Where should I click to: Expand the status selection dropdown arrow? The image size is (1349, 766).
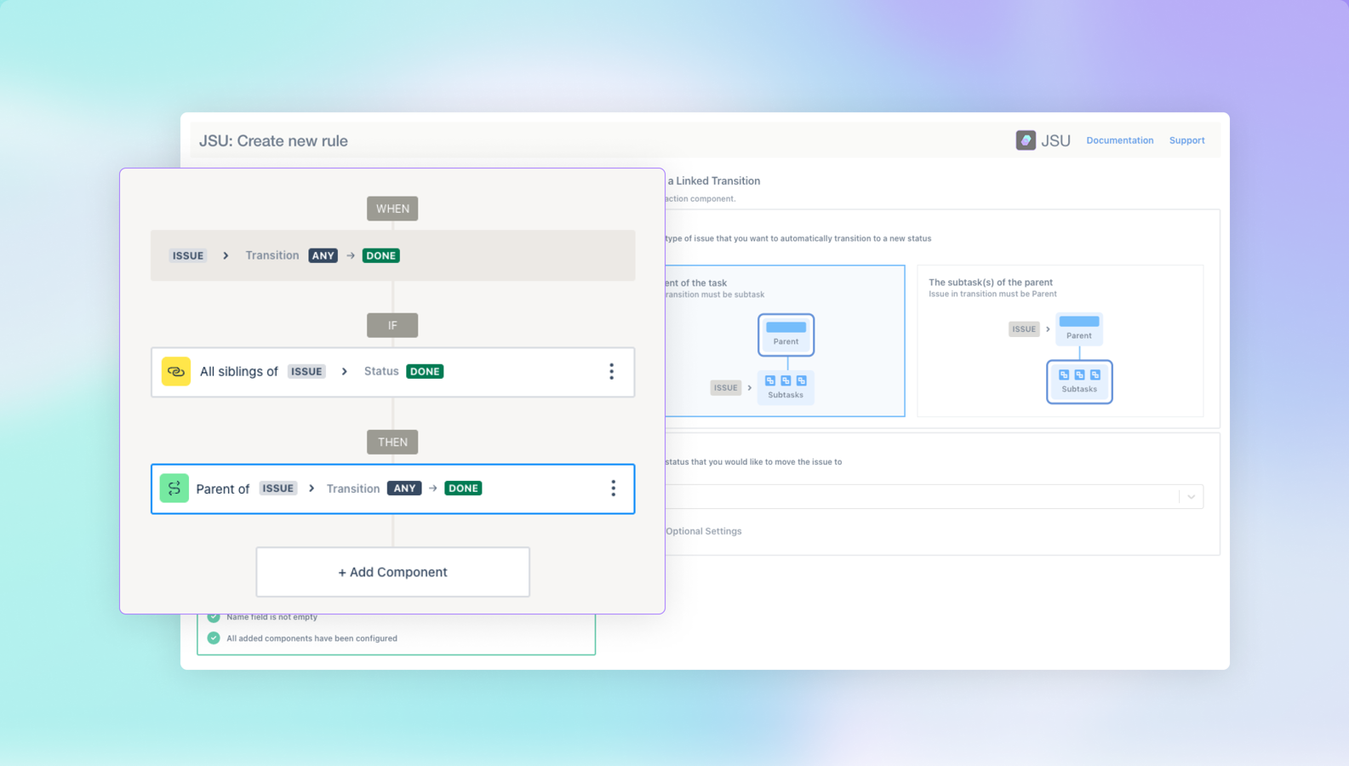(x=1192, y=497)
